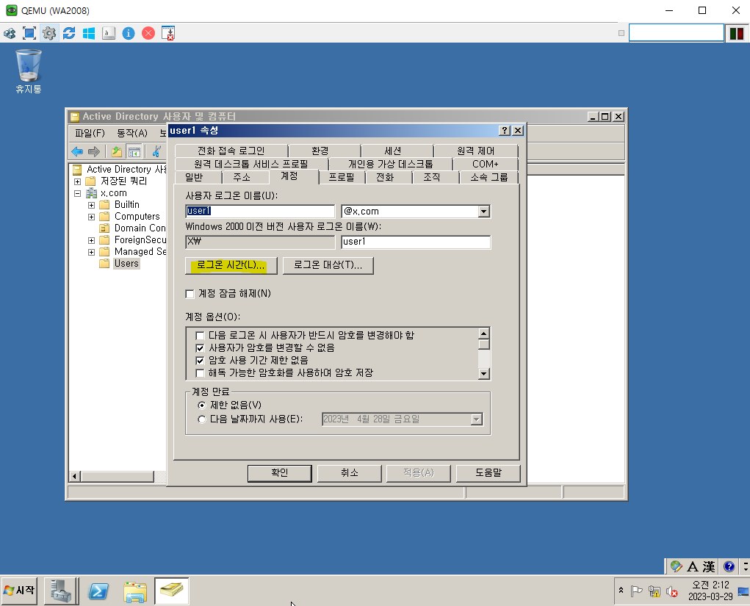This screenshot has width=750, height=606.
Task: Click the Back arrow in AD Users toolbar
Action: pos(77,152)
